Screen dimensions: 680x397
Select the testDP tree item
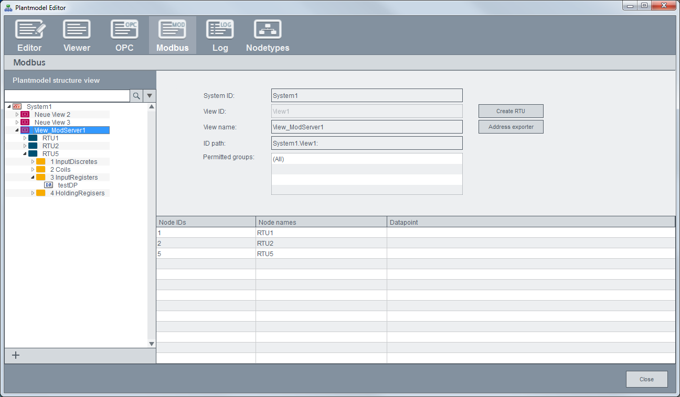(68, 185)
